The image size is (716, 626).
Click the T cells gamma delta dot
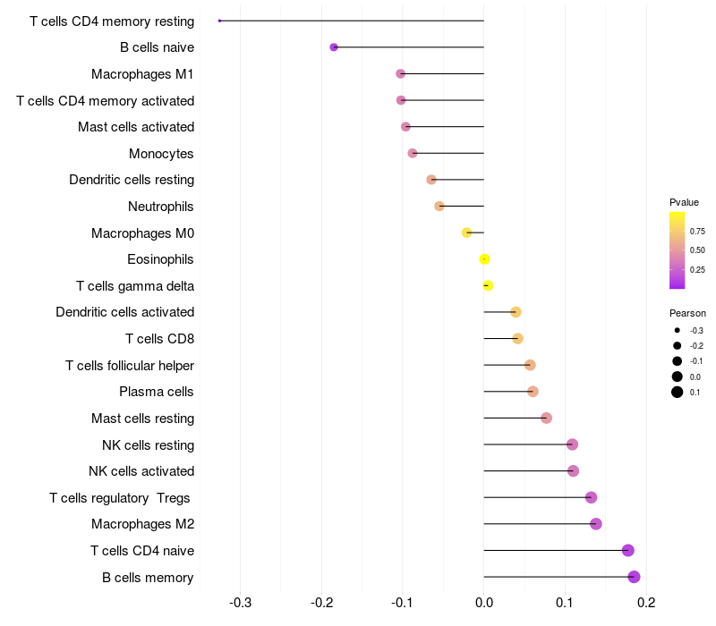click(488, 285)
